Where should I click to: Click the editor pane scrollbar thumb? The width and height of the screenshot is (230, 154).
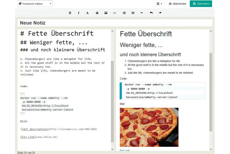[x=112, y=101]
